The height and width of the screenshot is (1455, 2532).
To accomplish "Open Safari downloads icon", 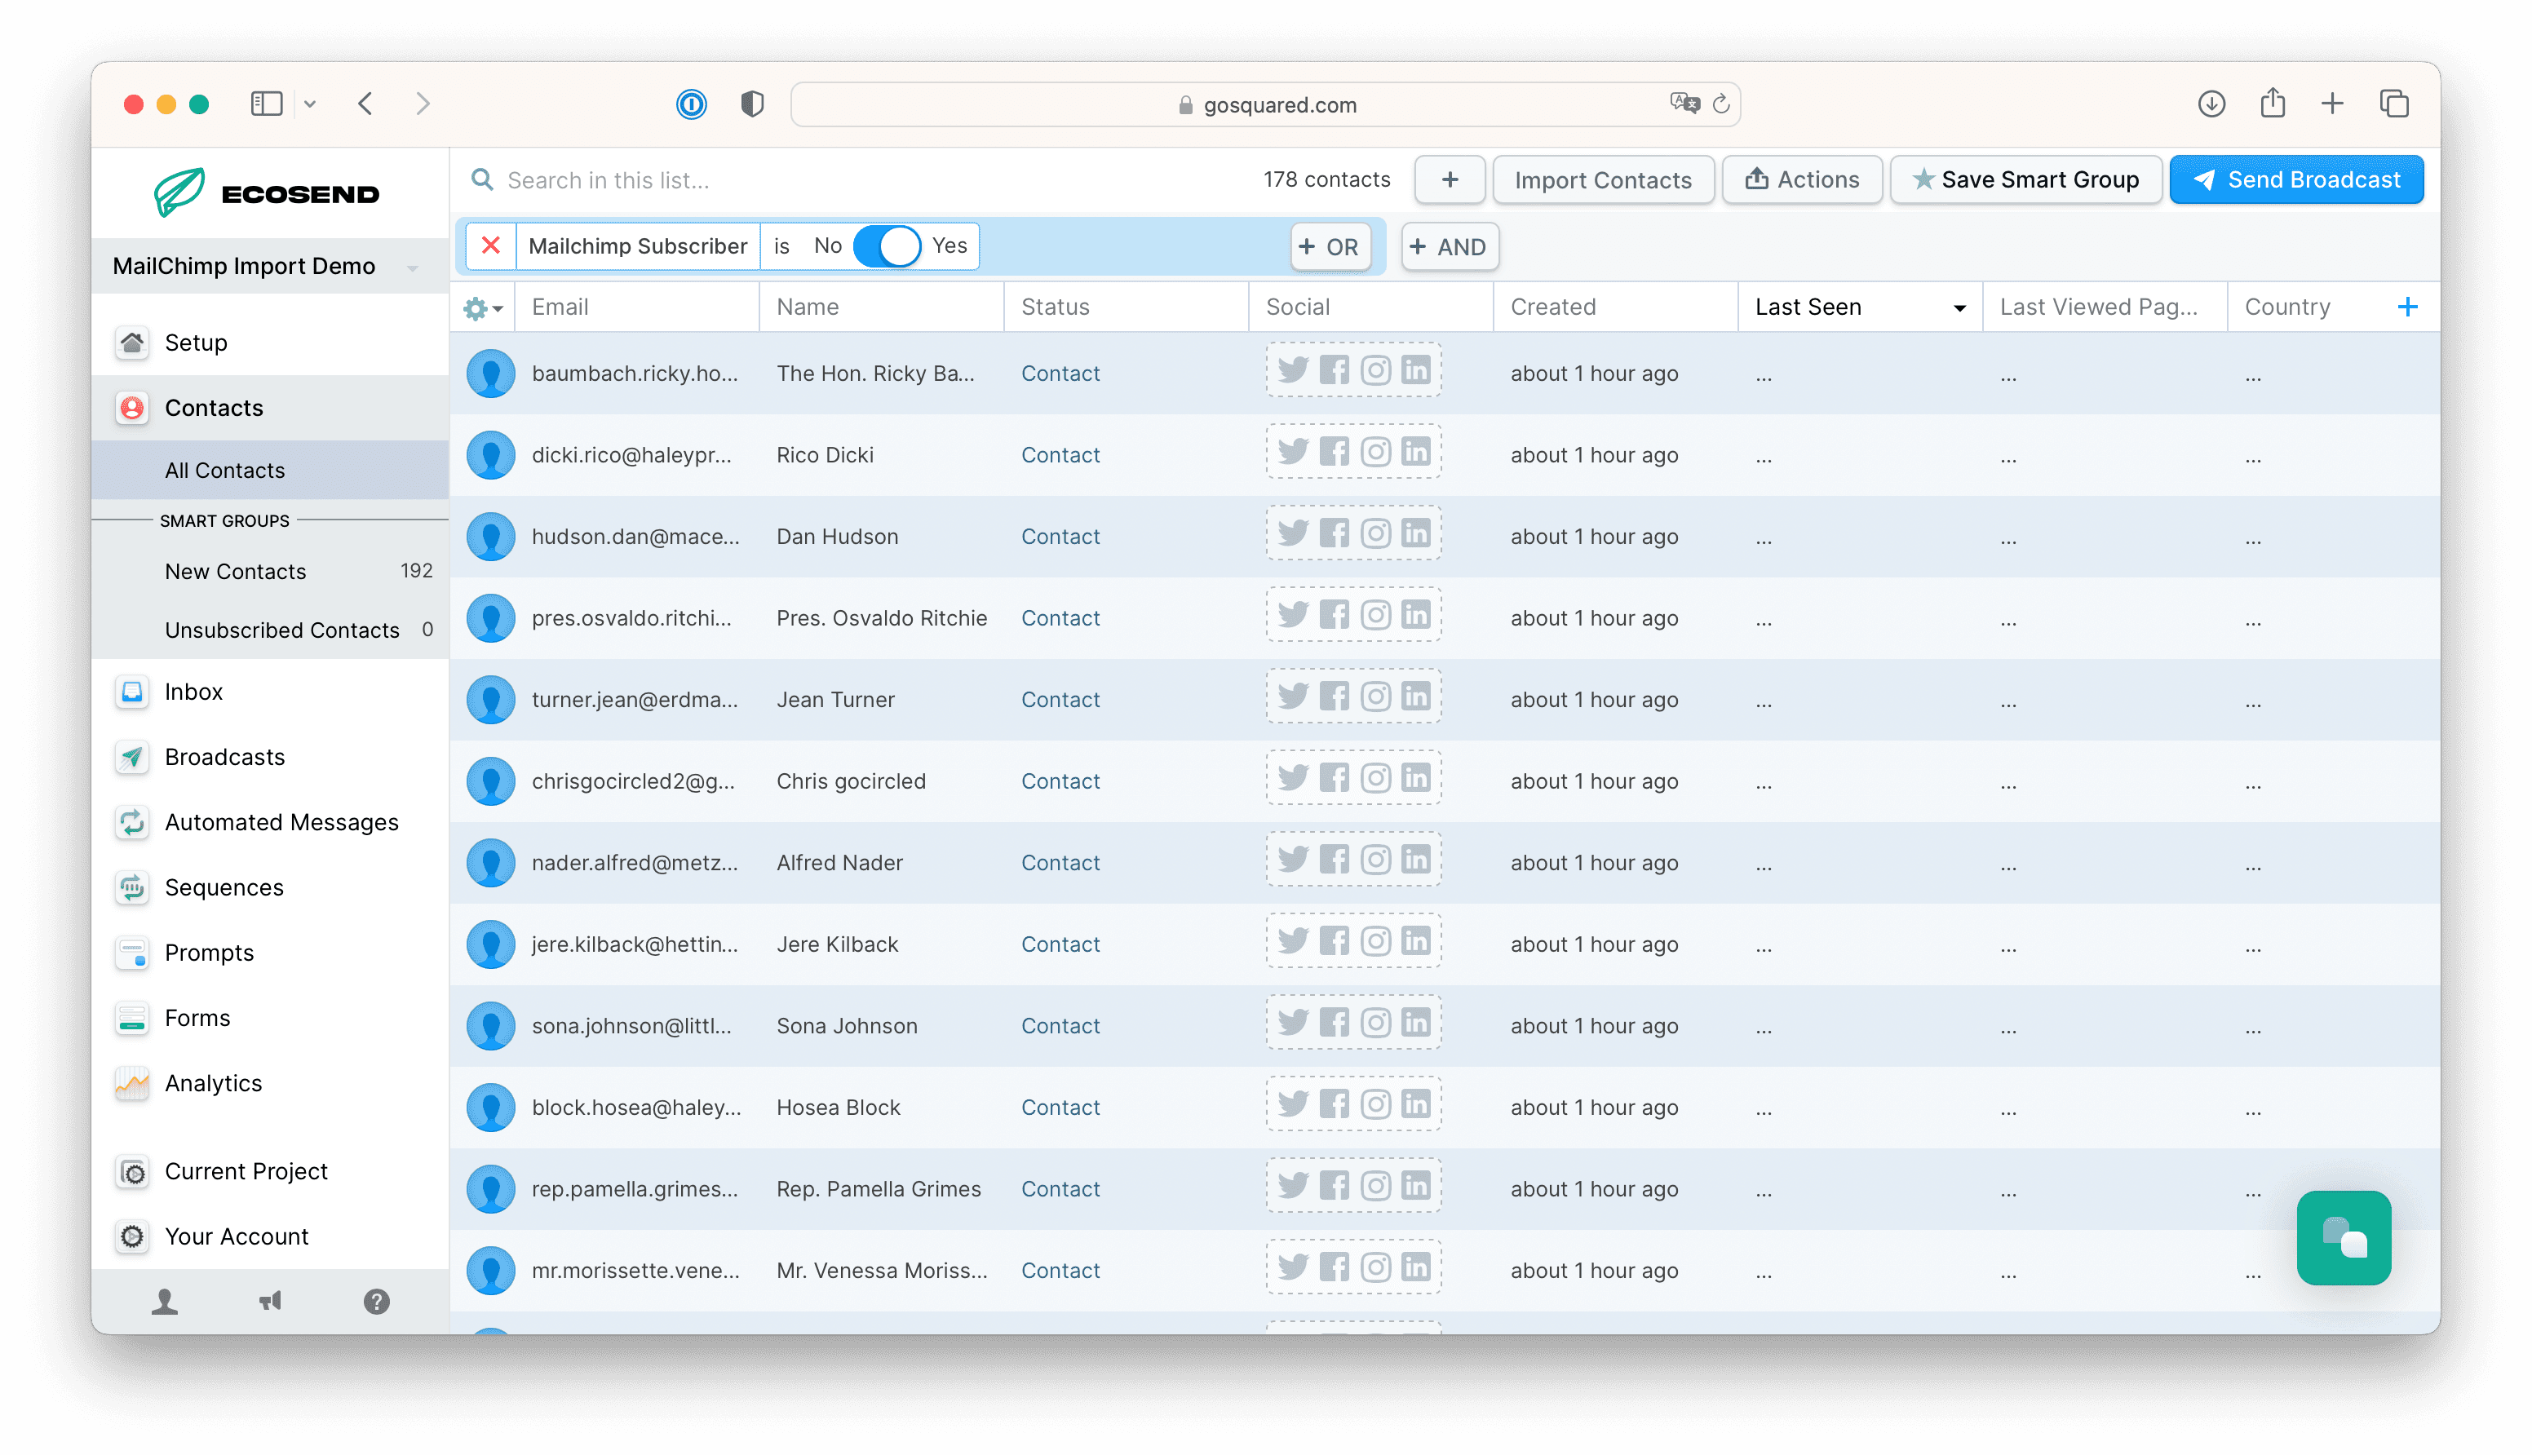I will point(2211,104).
